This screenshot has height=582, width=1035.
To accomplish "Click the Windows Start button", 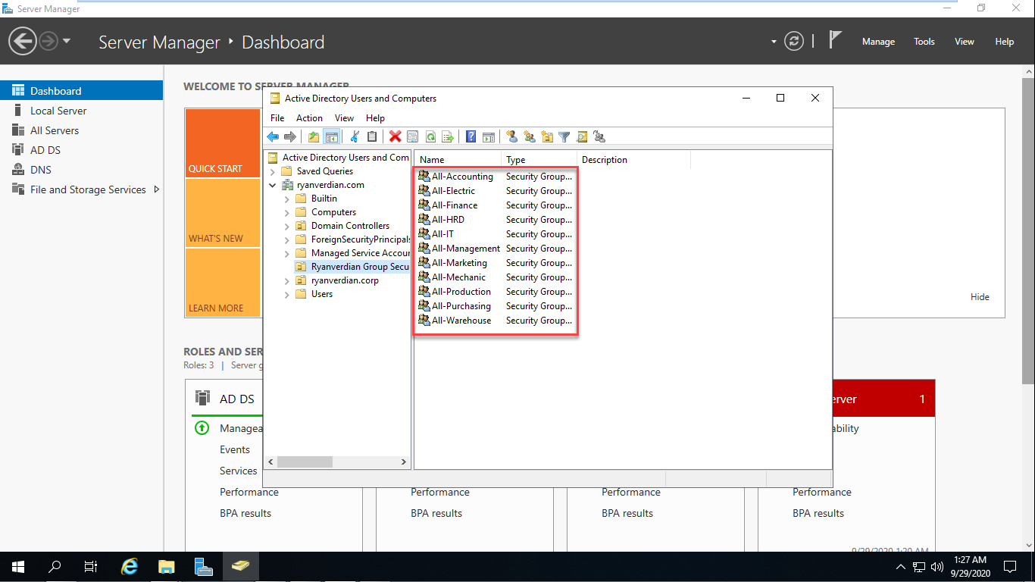I will (x=18, y=567).
